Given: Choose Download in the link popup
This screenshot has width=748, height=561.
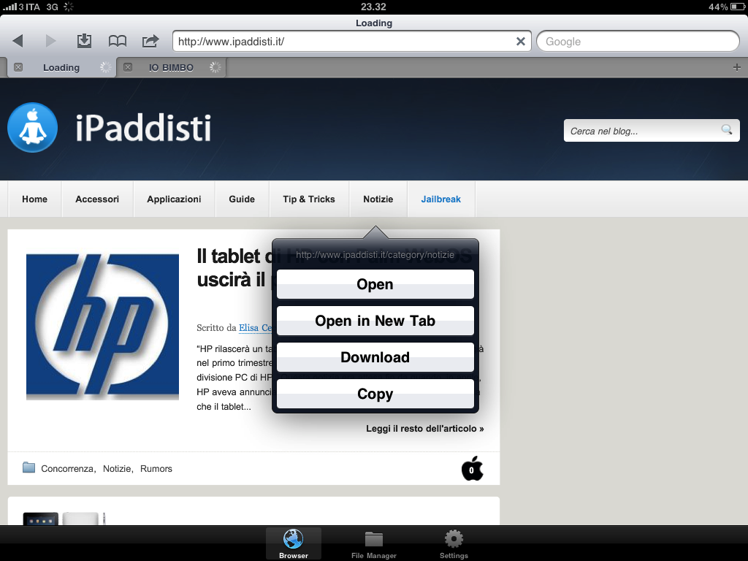Looking at the screenshot, I should [x=375, y=357].
